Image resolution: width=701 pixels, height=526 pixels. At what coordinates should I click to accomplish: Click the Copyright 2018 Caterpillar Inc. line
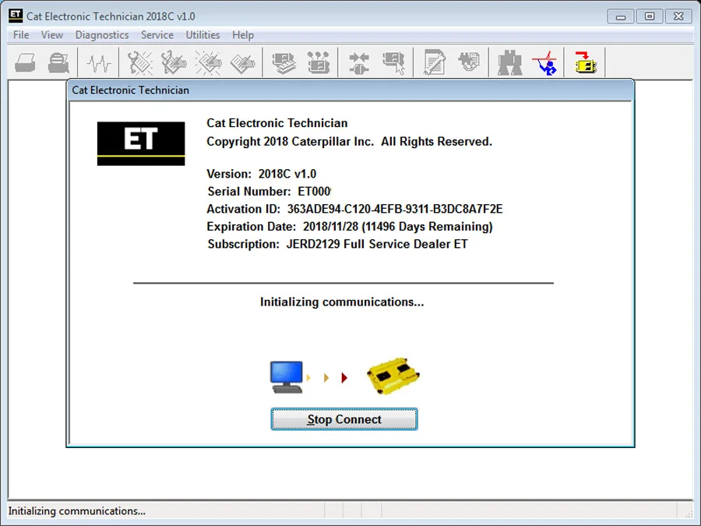(349, 142)
